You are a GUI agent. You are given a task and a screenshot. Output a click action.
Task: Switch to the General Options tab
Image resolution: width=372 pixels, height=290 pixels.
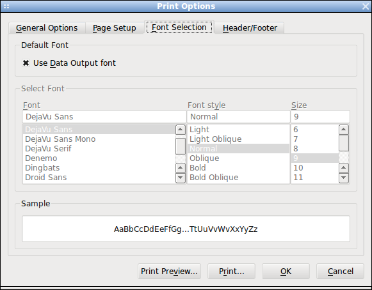(x=47, y=28)
